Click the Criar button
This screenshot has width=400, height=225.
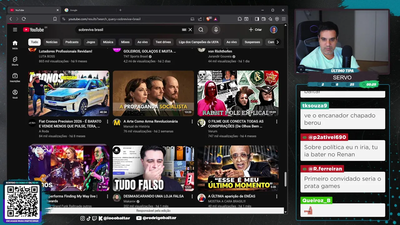pyautogui.click(x=256, y=30)
